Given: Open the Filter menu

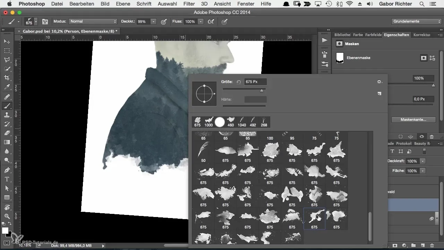Looking at the screenshot, I should (x=189, y=4).
